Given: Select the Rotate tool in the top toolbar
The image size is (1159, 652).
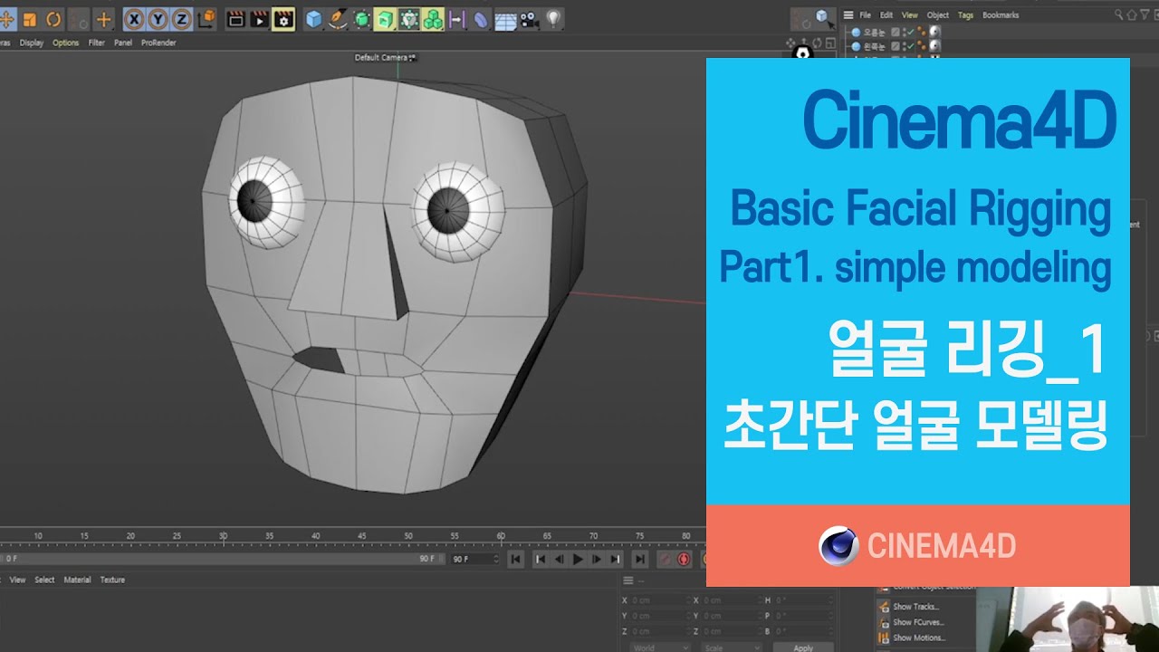Looking at the screenshot, I should (53, 19).
